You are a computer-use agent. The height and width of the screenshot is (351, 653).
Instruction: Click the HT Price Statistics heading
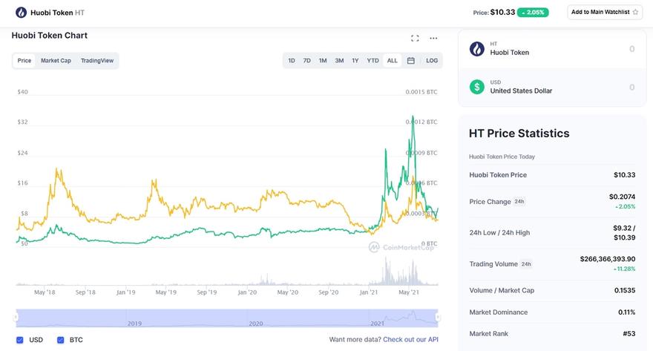519,134
